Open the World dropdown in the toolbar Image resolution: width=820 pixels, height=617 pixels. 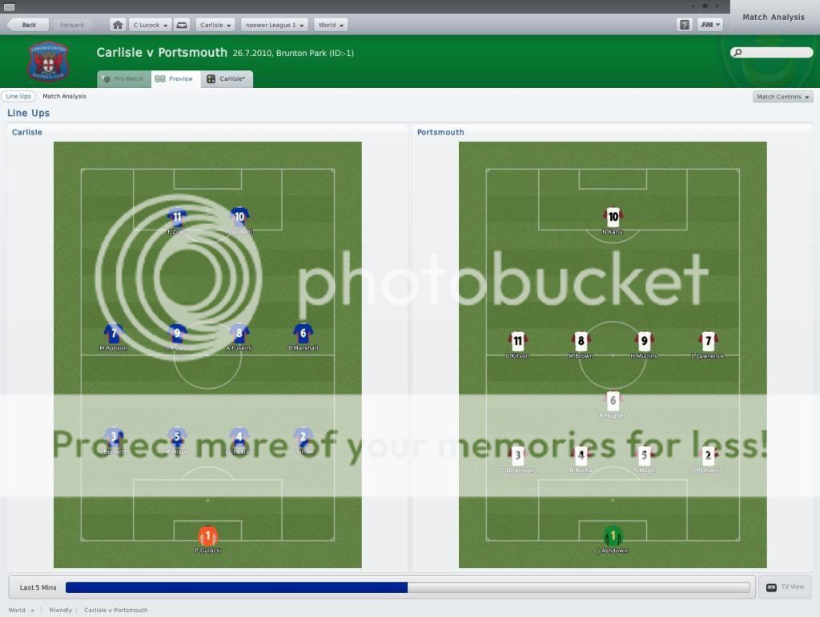coord(331,25)
